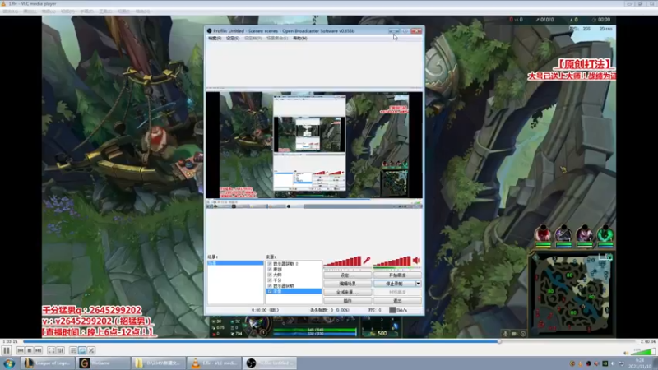Toggle the 千分 source checkbox
The width and height of the screenshot is (658, 370).
point(270,280)
